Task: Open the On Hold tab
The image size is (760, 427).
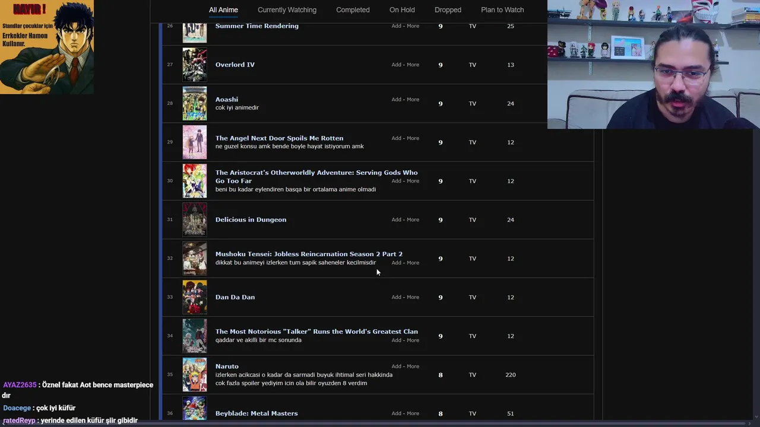Action: pos(402,10)
